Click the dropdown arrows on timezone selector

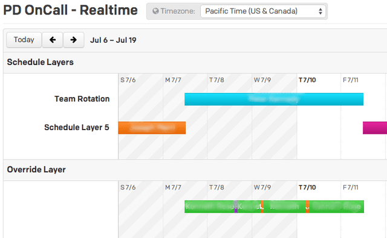pos(320,11)
